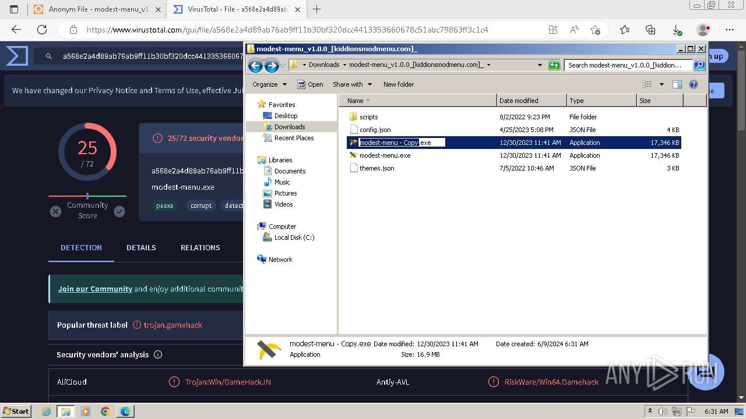Viewport: 746px width, 419px height.
Task: Open Local Disk (C:)
Action: pyautogui.click(x=294, y=237)
